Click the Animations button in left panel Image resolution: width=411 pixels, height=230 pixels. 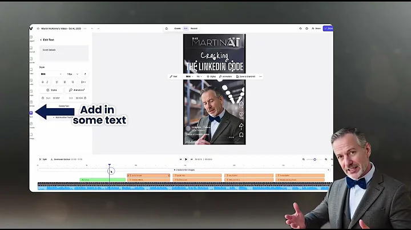click(76, 90)
